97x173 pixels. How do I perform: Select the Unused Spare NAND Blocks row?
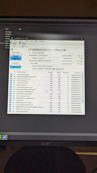(x=46, y=92)
